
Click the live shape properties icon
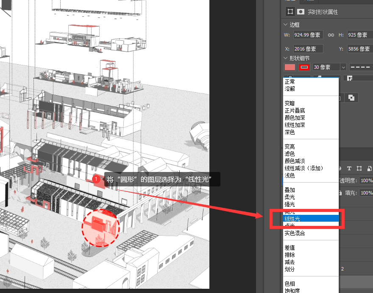point(290,12)
